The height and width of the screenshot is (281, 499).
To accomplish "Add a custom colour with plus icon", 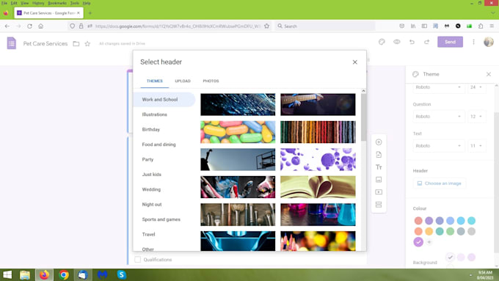I will 429,242.
